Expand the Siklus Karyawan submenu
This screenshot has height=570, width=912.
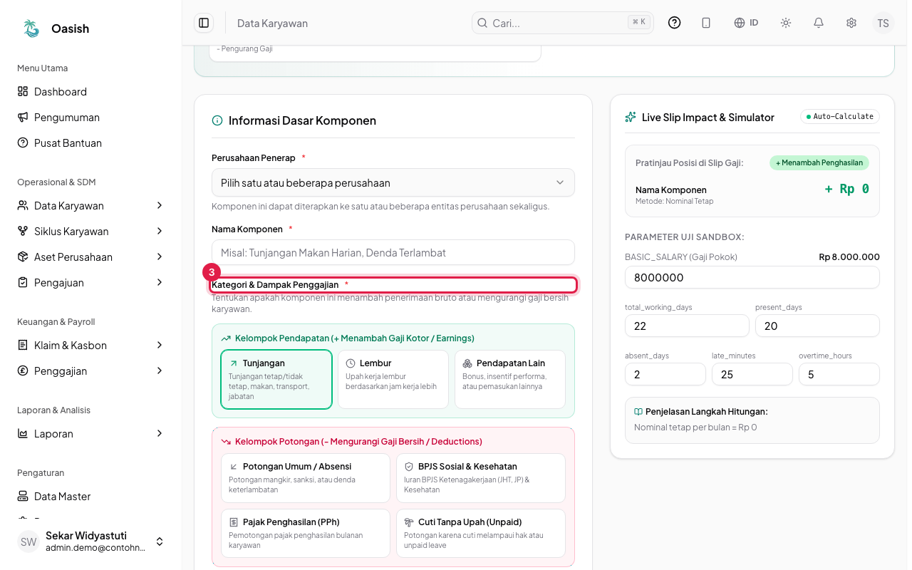(x=91, y=232)
